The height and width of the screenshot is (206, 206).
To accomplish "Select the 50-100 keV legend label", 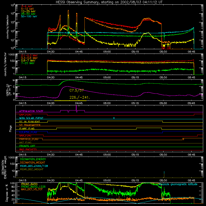I will coord(29,16).
